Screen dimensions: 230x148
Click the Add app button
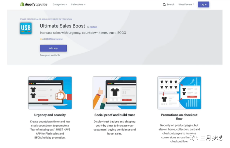point(53,48)
